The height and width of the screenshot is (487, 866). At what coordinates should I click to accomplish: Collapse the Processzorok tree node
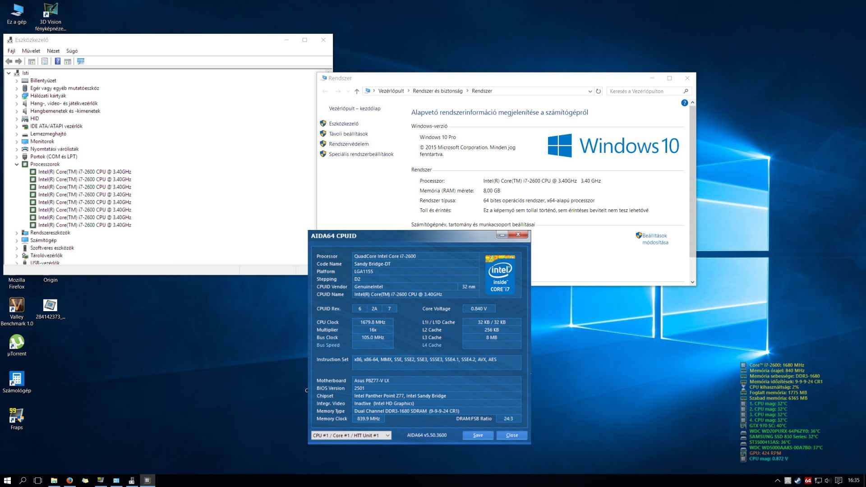(x=17, y=165)
